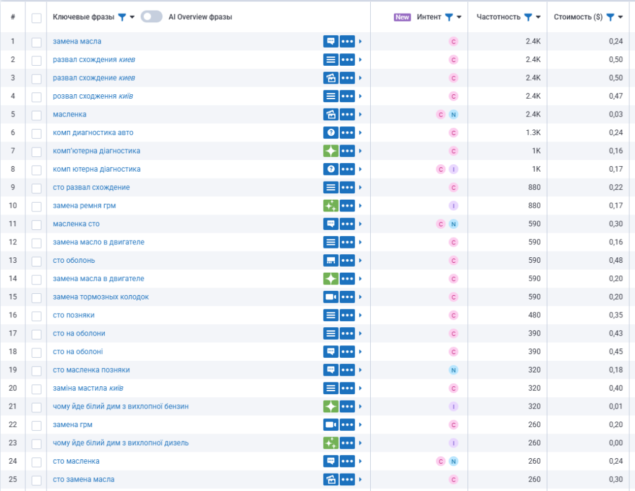This screenshot has width=635, height=491.
Task: Expand the small arrow for 'сто замена масла' row
Action: tap(360, 480)
